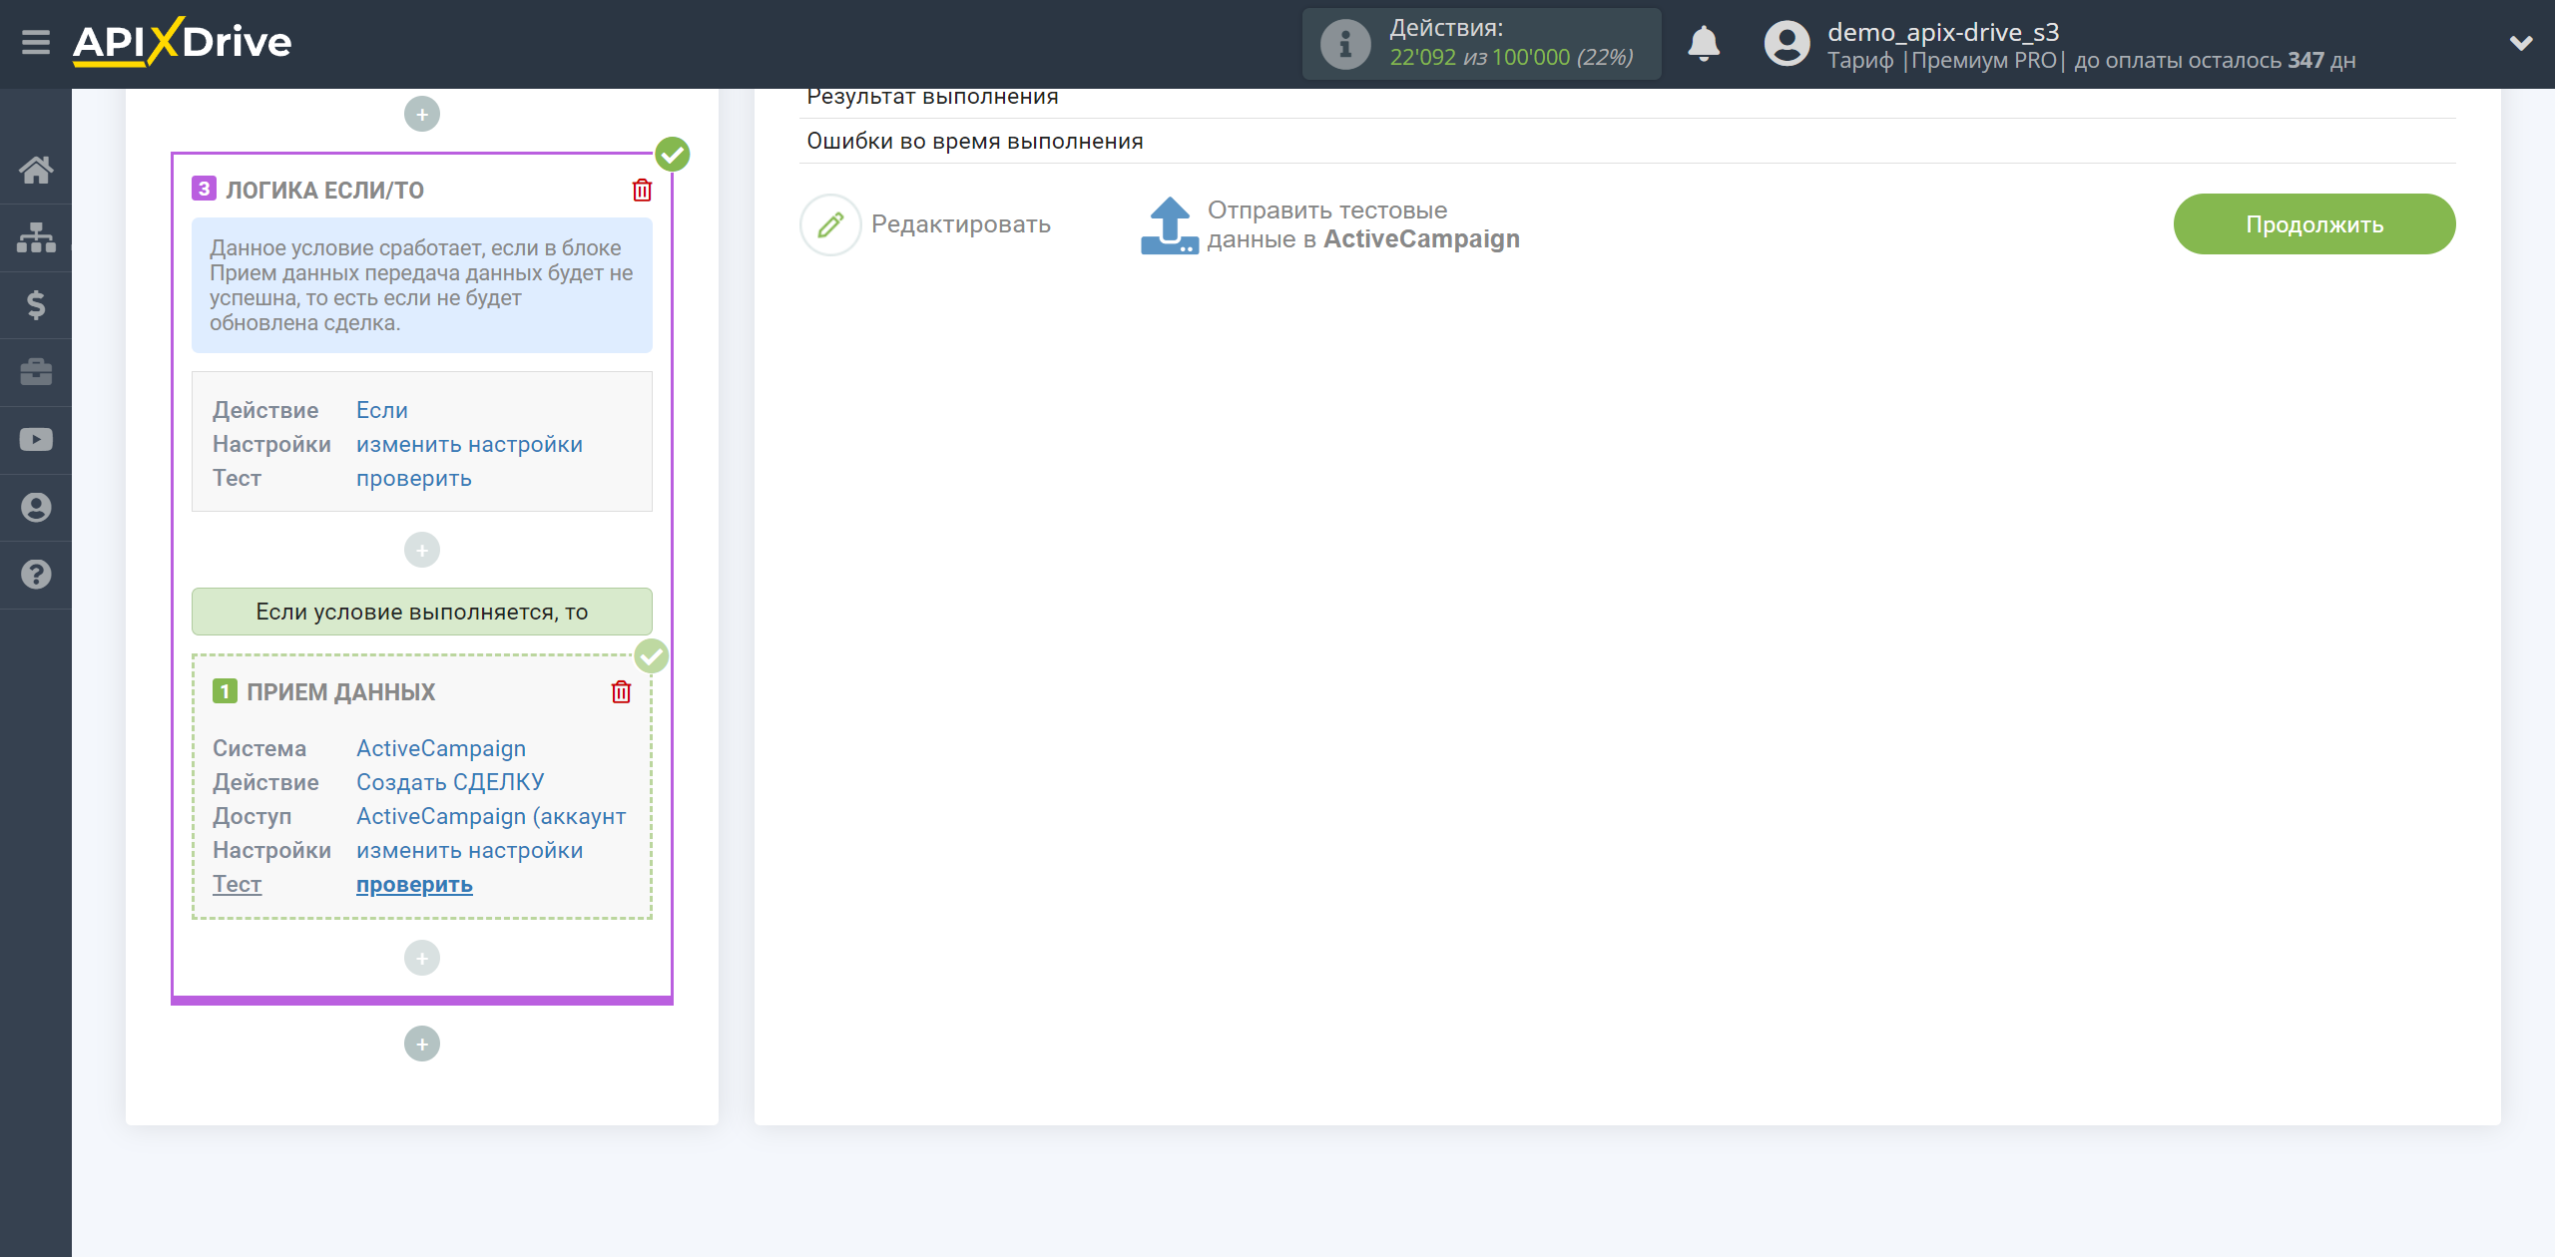Click the upload test data icon
This screenshot has width=2555, height=1257.
(1169, 225)
